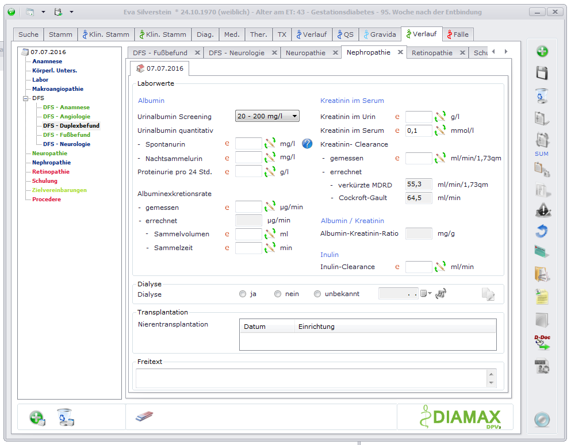The height and width of the screenshot is (445, 571).
Task: Click the D-Doc export icon
Action: coord(542,343)
